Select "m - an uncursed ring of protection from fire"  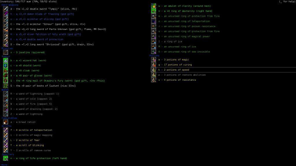click(189, 16)
